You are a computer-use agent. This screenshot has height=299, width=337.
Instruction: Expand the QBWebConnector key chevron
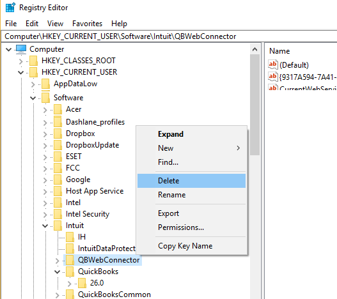57,261
